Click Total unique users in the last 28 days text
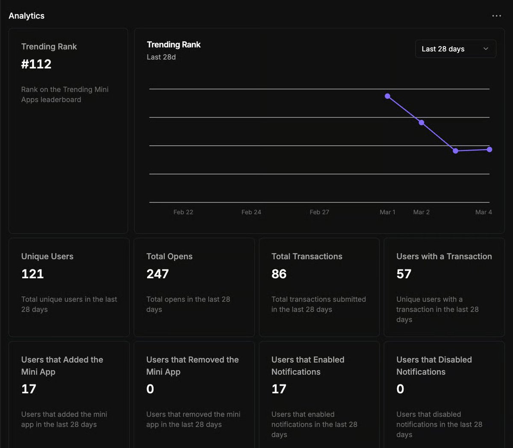The image size is (513, 448). point(69,304)
